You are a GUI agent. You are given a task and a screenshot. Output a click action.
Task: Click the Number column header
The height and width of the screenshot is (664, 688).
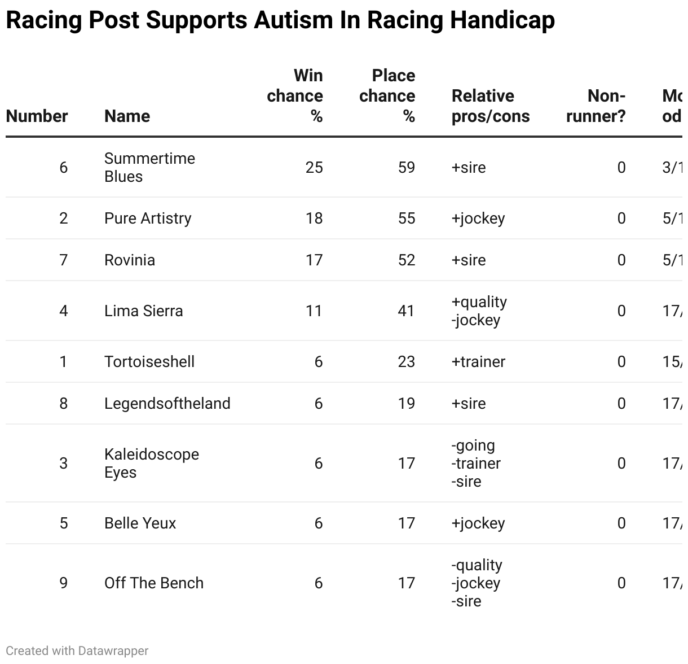(37, 116)
